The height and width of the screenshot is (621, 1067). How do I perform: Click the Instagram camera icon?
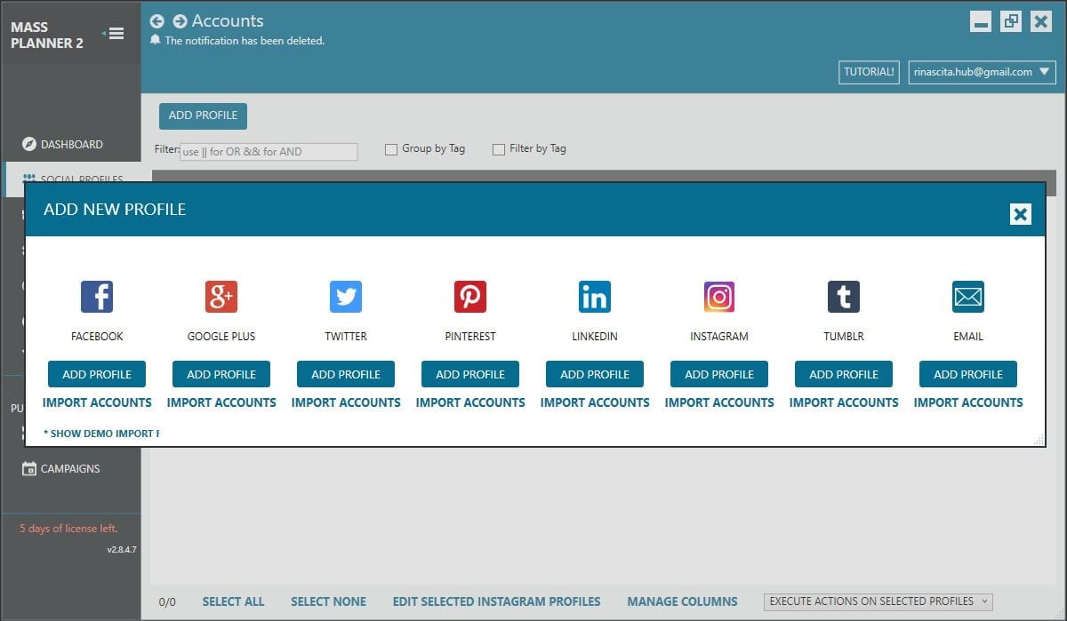tap(719, 297)
